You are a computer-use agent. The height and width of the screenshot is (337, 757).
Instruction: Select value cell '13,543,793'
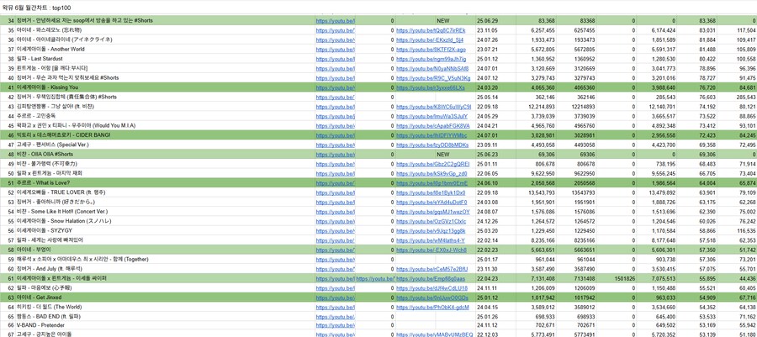(x=536, y=192)
